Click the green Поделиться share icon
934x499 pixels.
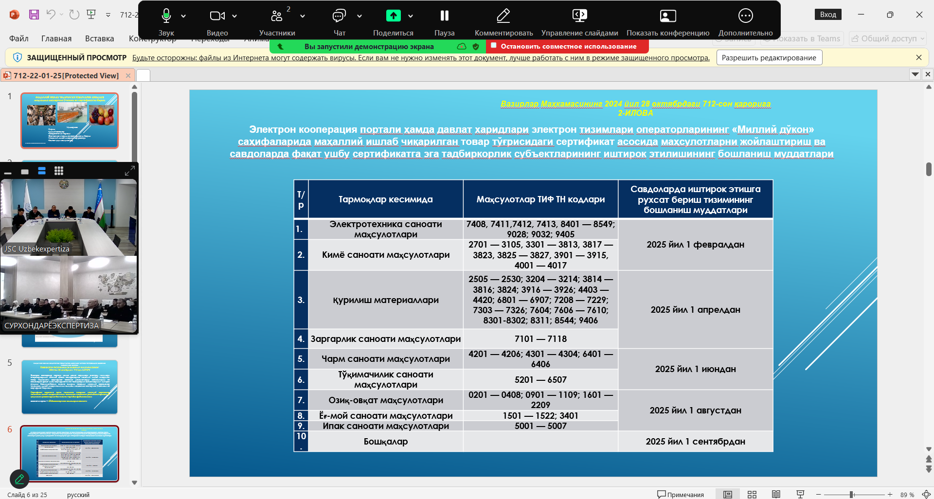pos(393,16)
